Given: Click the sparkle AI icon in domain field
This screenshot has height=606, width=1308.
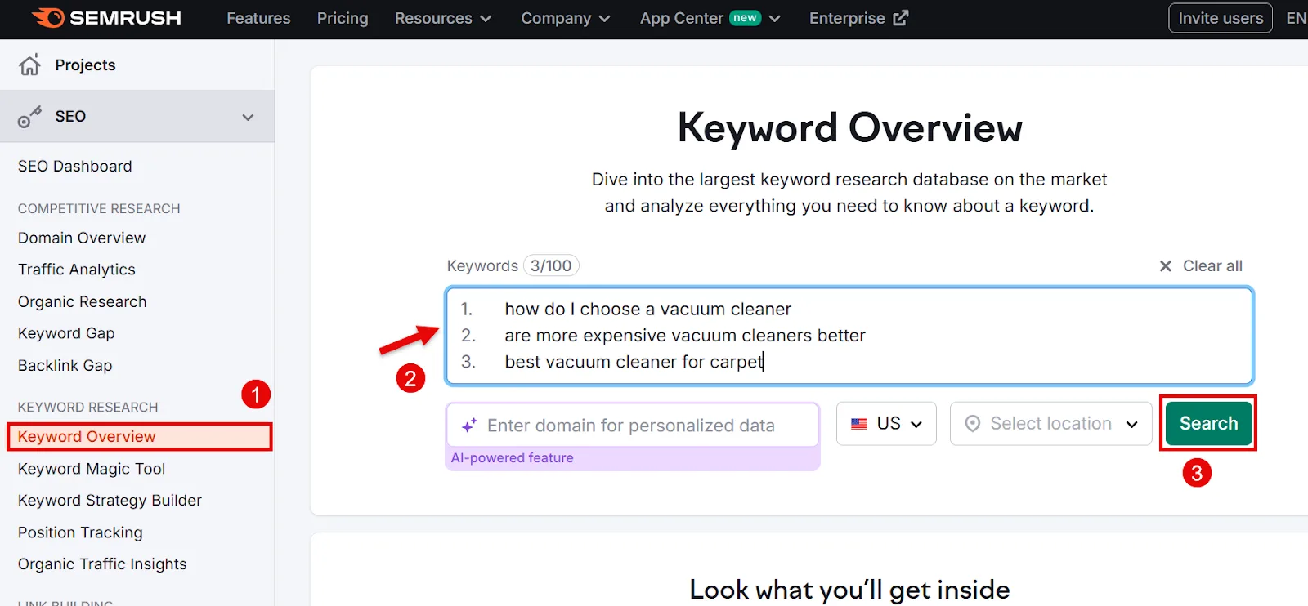Looking at the screenshot, I should click(x=469, y=426).
